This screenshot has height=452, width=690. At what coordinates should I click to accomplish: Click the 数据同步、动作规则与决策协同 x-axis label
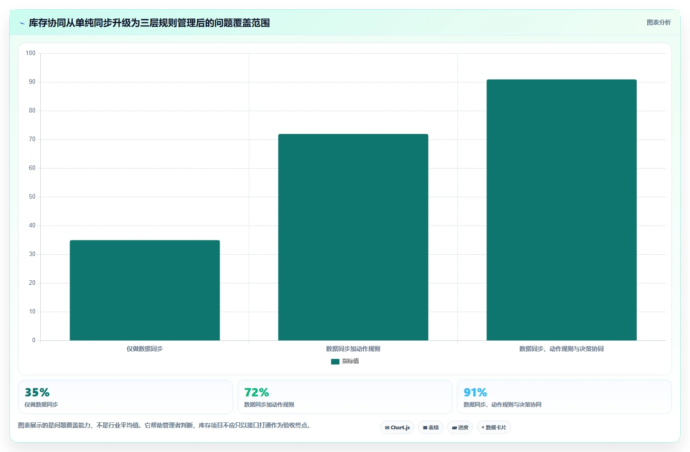coord(562,349)
